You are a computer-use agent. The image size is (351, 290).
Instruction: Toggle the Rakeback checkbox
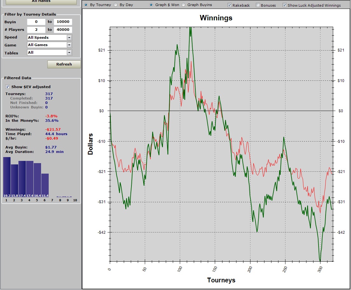229,5
